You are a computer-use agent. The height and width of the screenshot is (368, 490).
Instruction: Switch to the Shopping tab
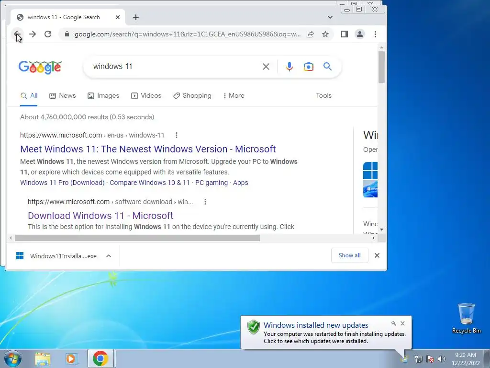192,96
